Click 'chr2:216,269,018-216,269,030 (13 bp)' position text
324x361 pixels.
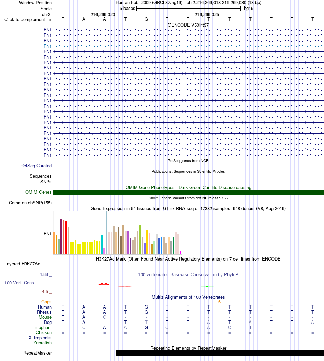click(x=224, y=3)
